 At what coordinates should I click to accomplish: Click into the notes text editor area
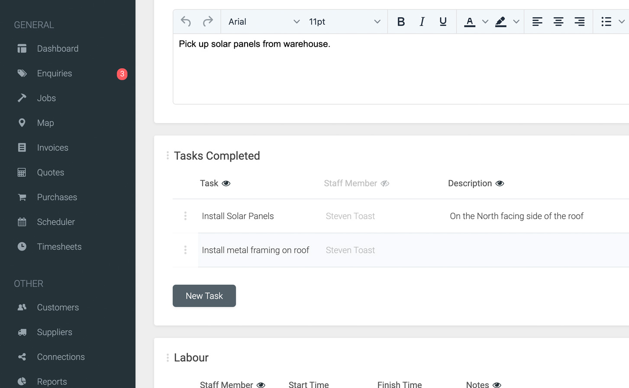(401, 69)
